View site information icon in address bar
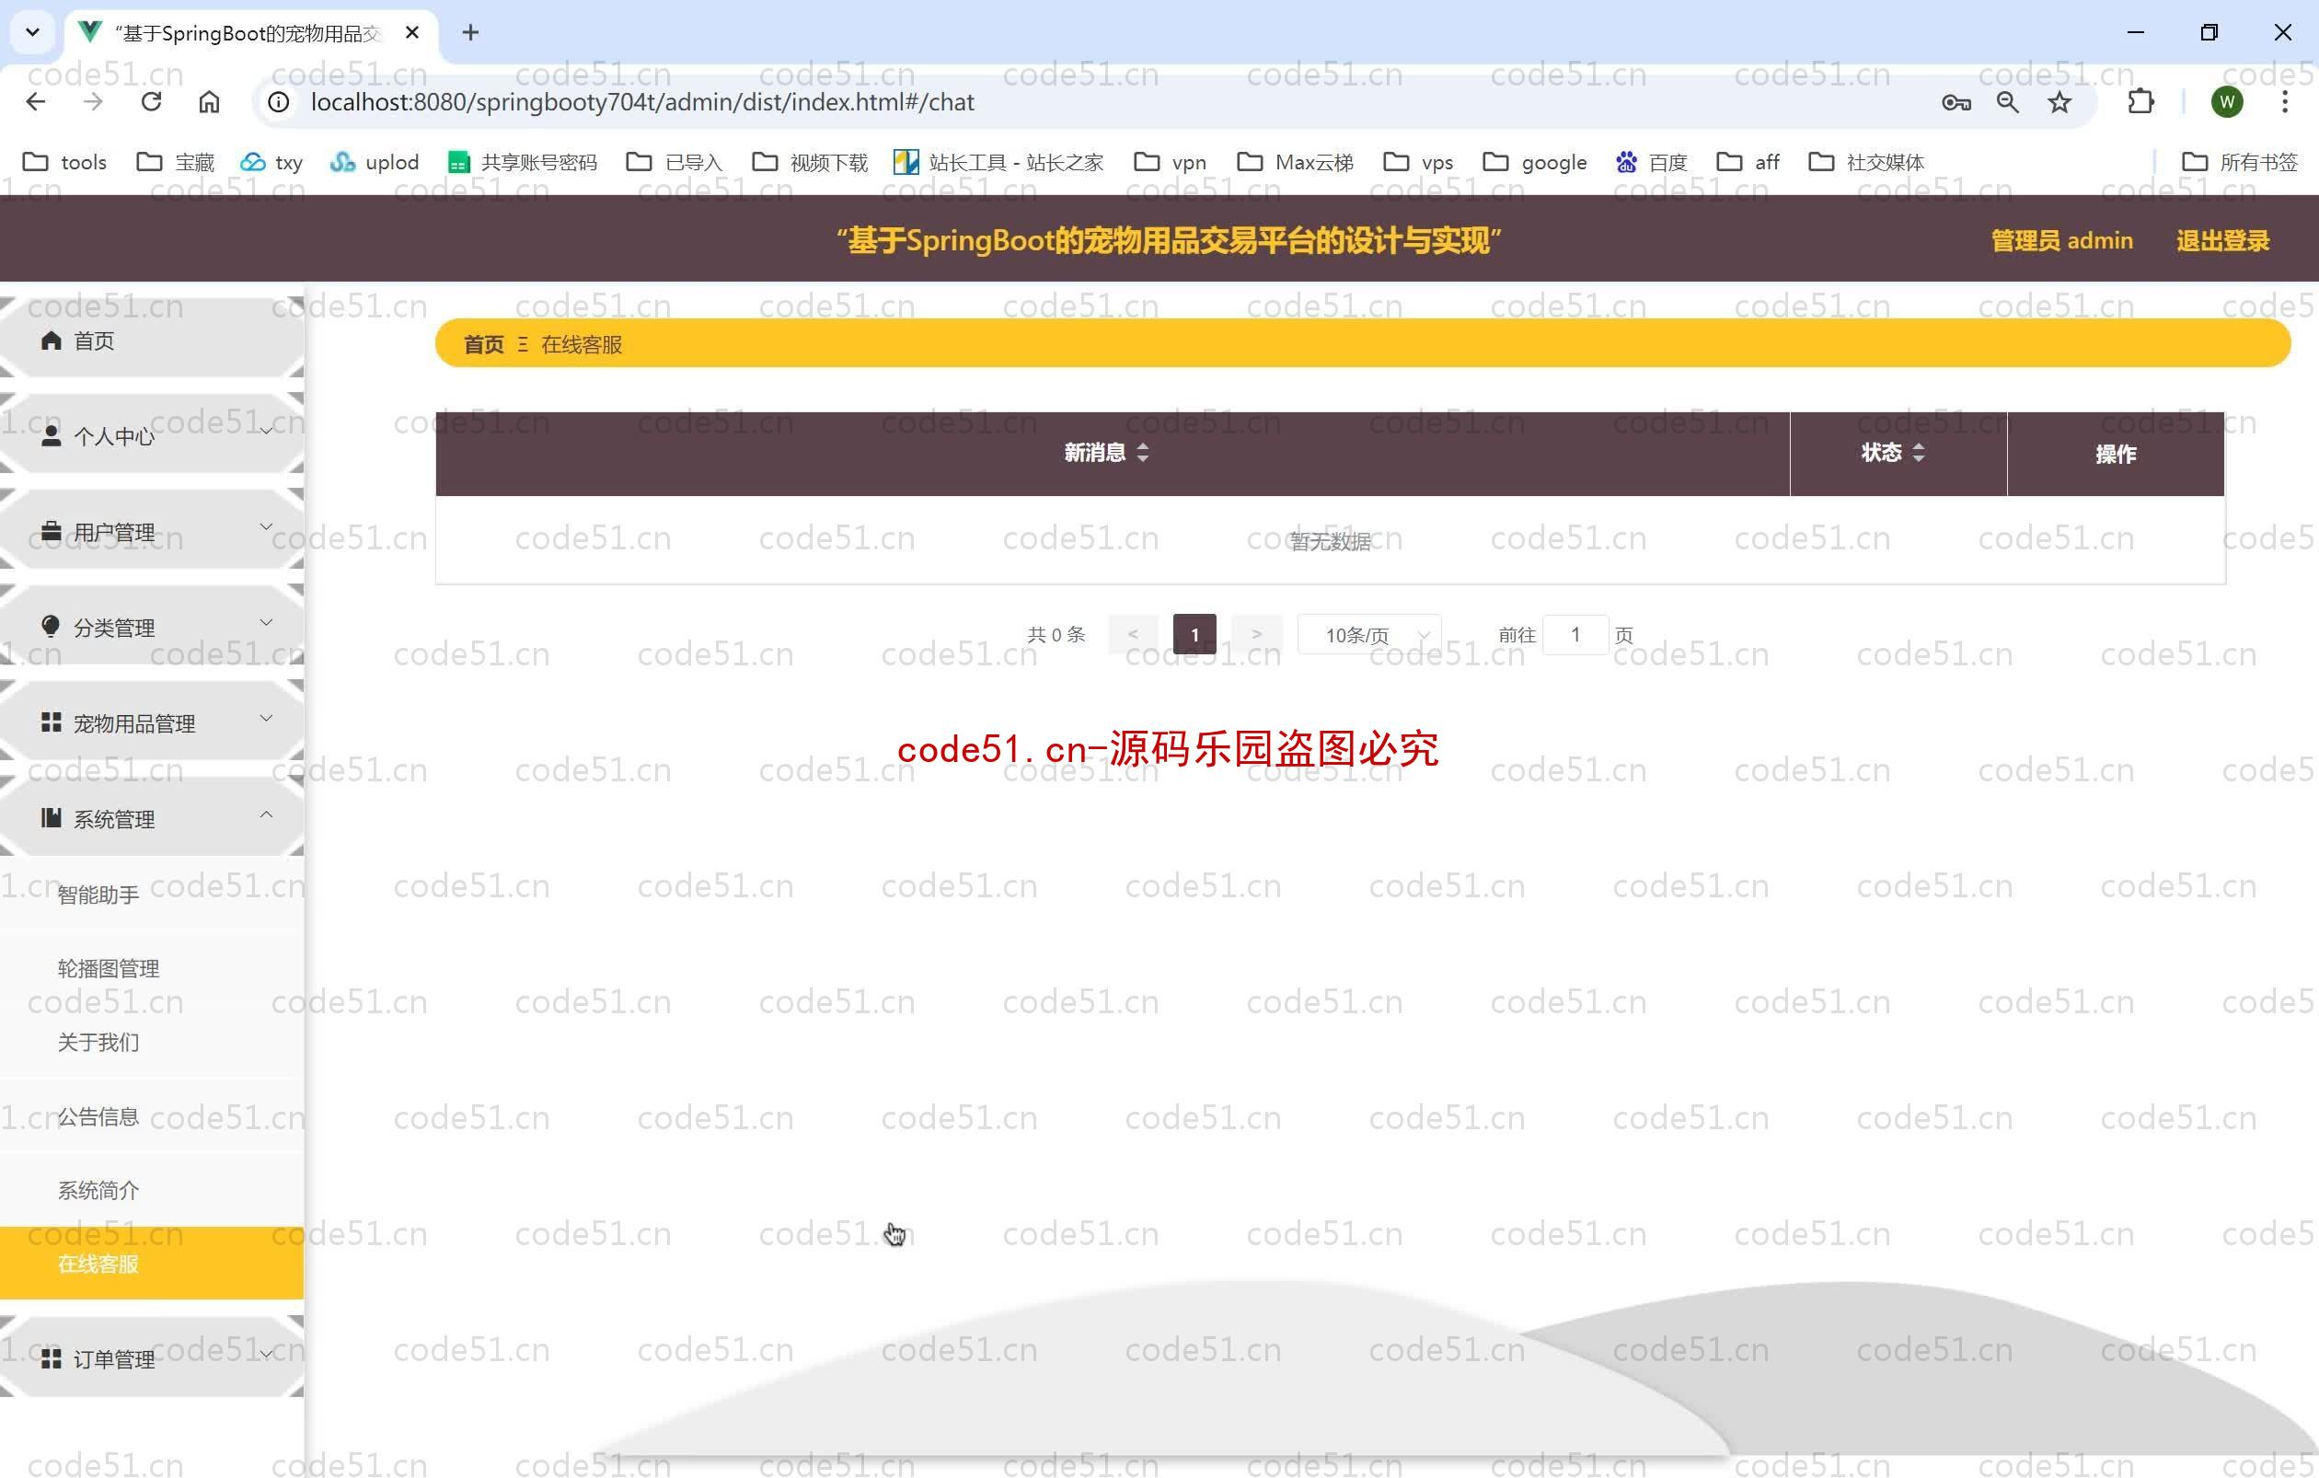This screenshot has width=2319, height=1478. (x=278, y=102)
